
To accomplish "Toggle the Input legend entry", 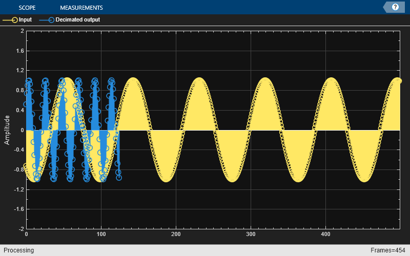I will point(17,19).
